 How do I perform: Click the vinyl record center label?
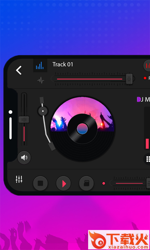[x=82, y=129]
